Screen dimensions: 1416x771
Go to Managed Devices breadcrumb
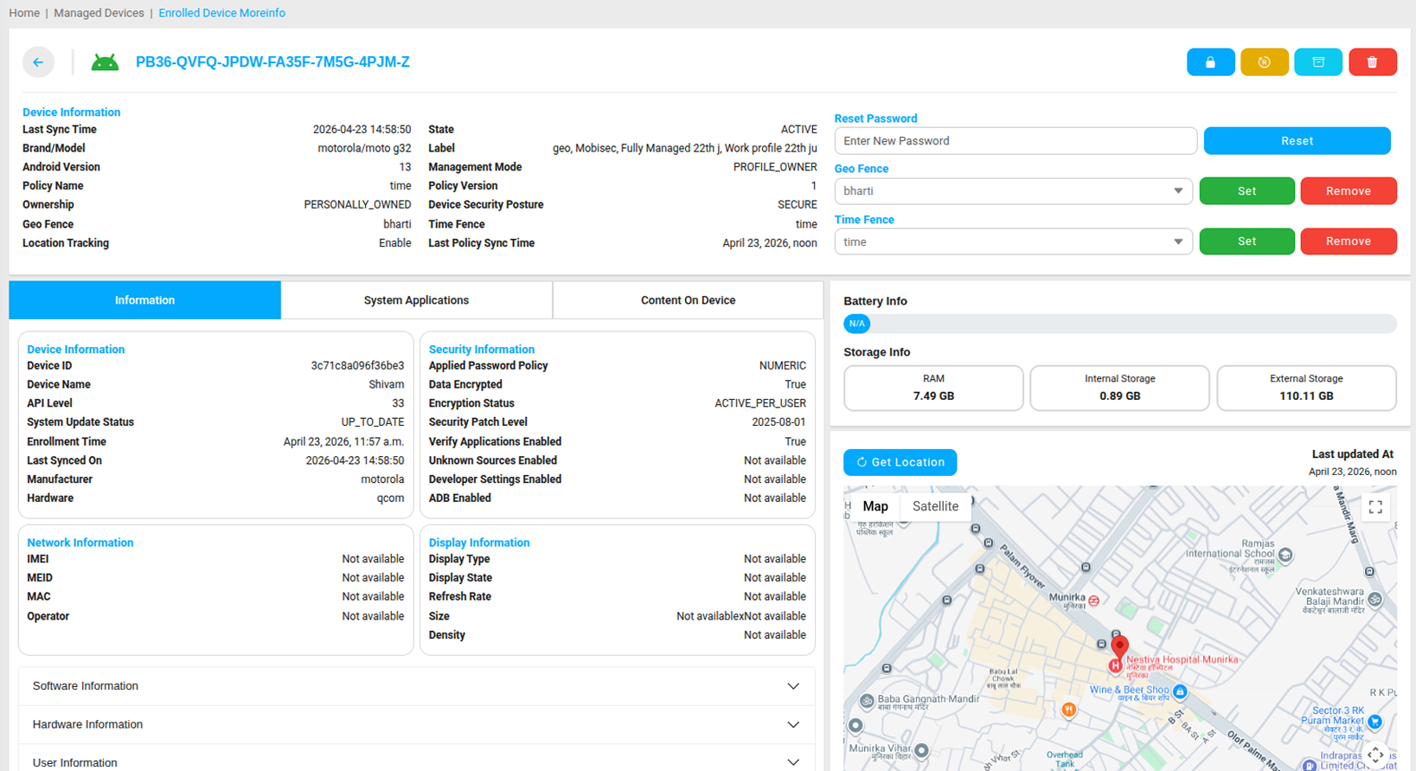99,13
